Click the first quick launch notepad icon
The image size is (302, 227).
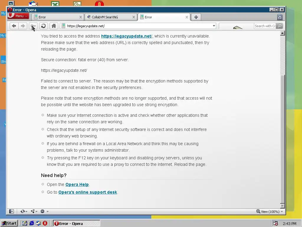25,223
